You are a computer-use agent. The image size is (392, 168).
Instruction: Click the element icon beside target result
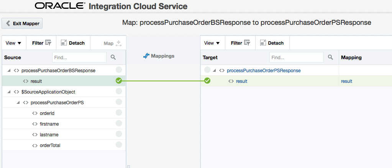[x=231, y=81]
